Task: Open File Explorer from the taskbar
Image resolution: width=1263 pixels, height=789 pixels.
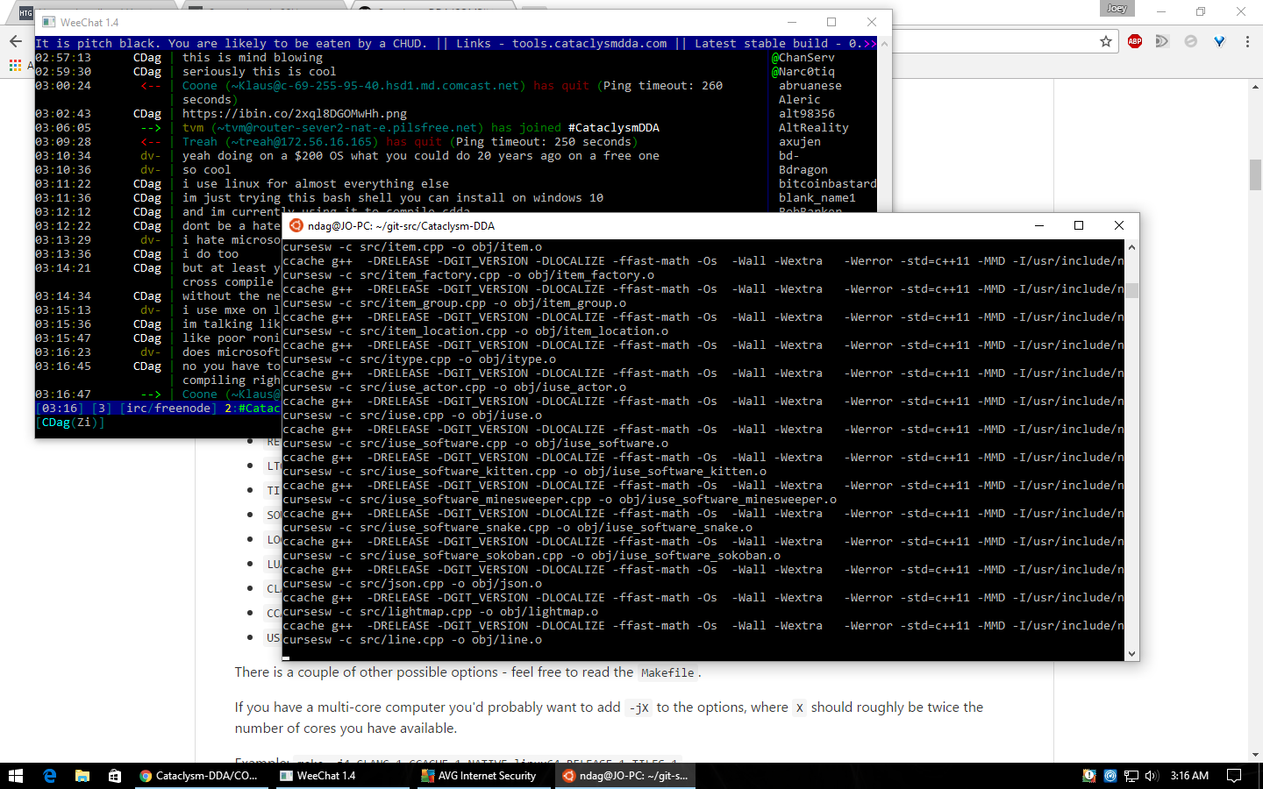Action: coord(82,776)
